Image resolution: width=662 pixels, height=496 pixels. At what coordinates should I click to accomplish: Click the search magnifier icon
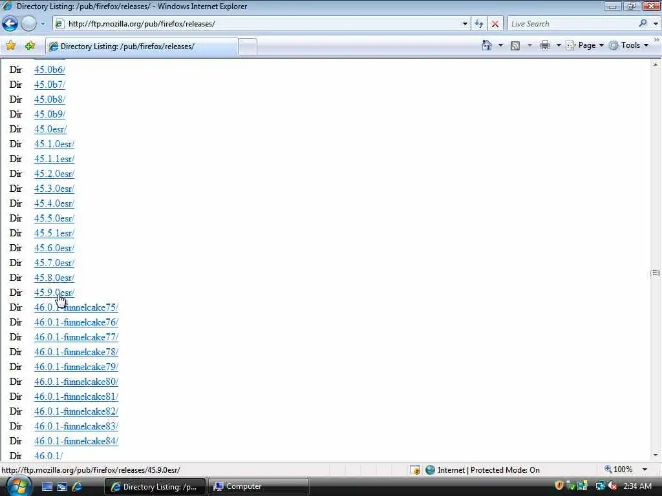point(643,23)
